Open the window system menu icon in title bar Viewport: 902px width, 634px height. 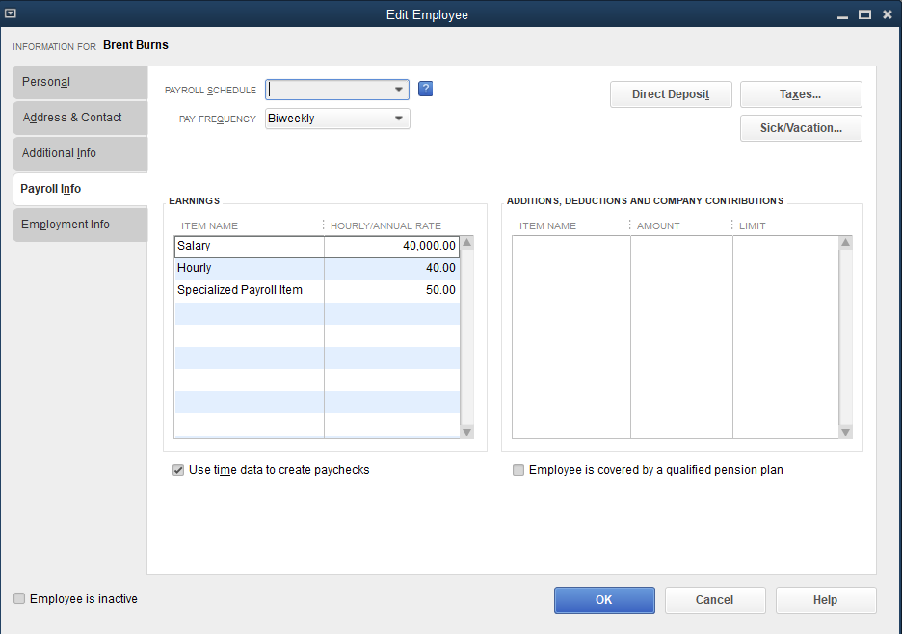point(11,13)
